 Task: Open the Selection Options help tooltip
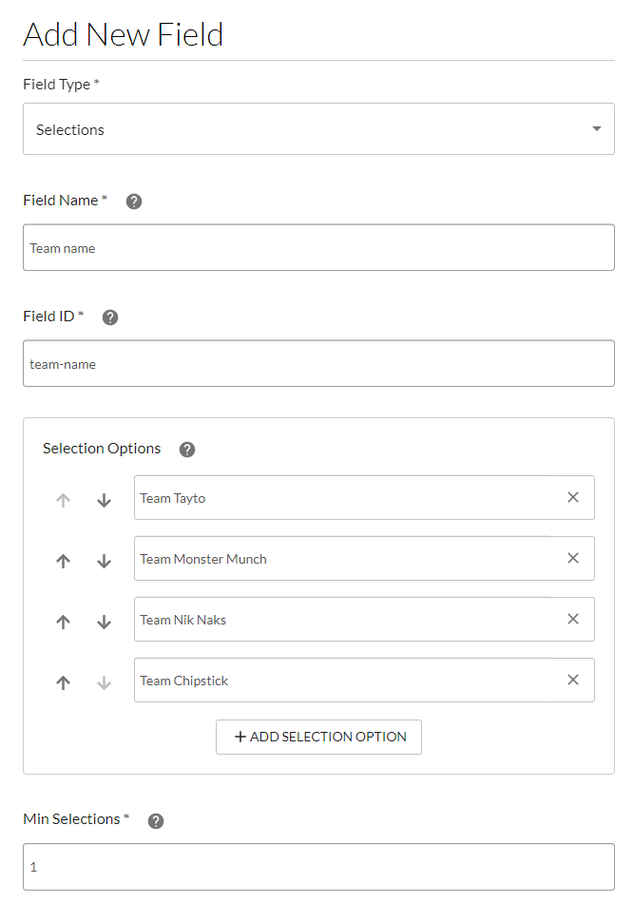click(x=186, y=449)
